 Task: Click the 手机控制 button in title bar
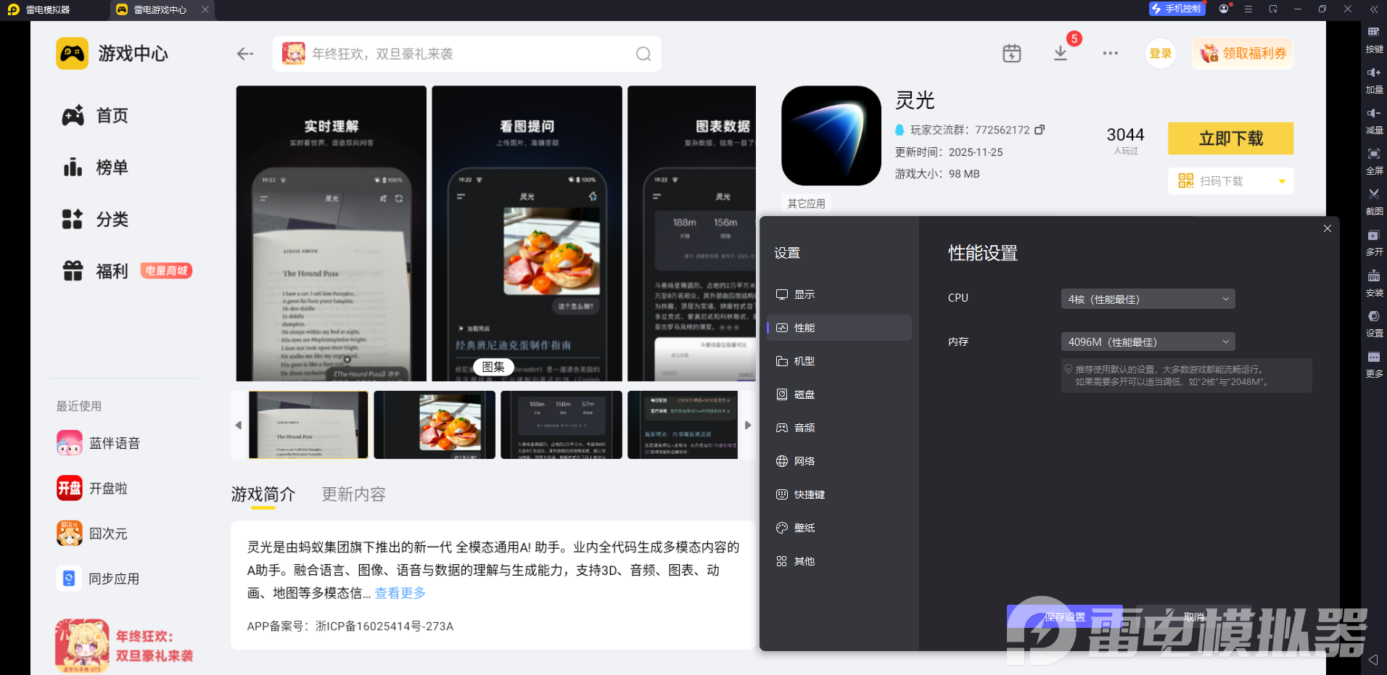coord(1177,9)
